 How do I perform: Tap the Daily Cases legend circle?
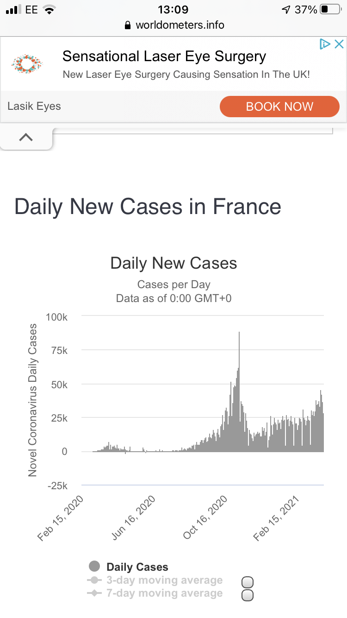(x=94, y=566)
